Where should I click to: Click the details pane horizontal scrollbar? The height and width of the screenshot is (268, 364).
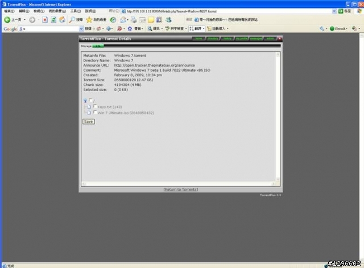(x=179, y=184)
